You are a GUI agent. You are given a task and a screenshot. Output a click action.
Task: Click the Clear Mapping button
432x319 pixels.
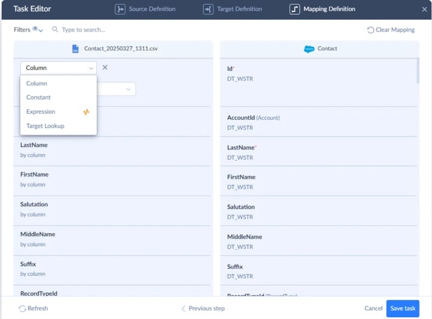tap(391, 30)
